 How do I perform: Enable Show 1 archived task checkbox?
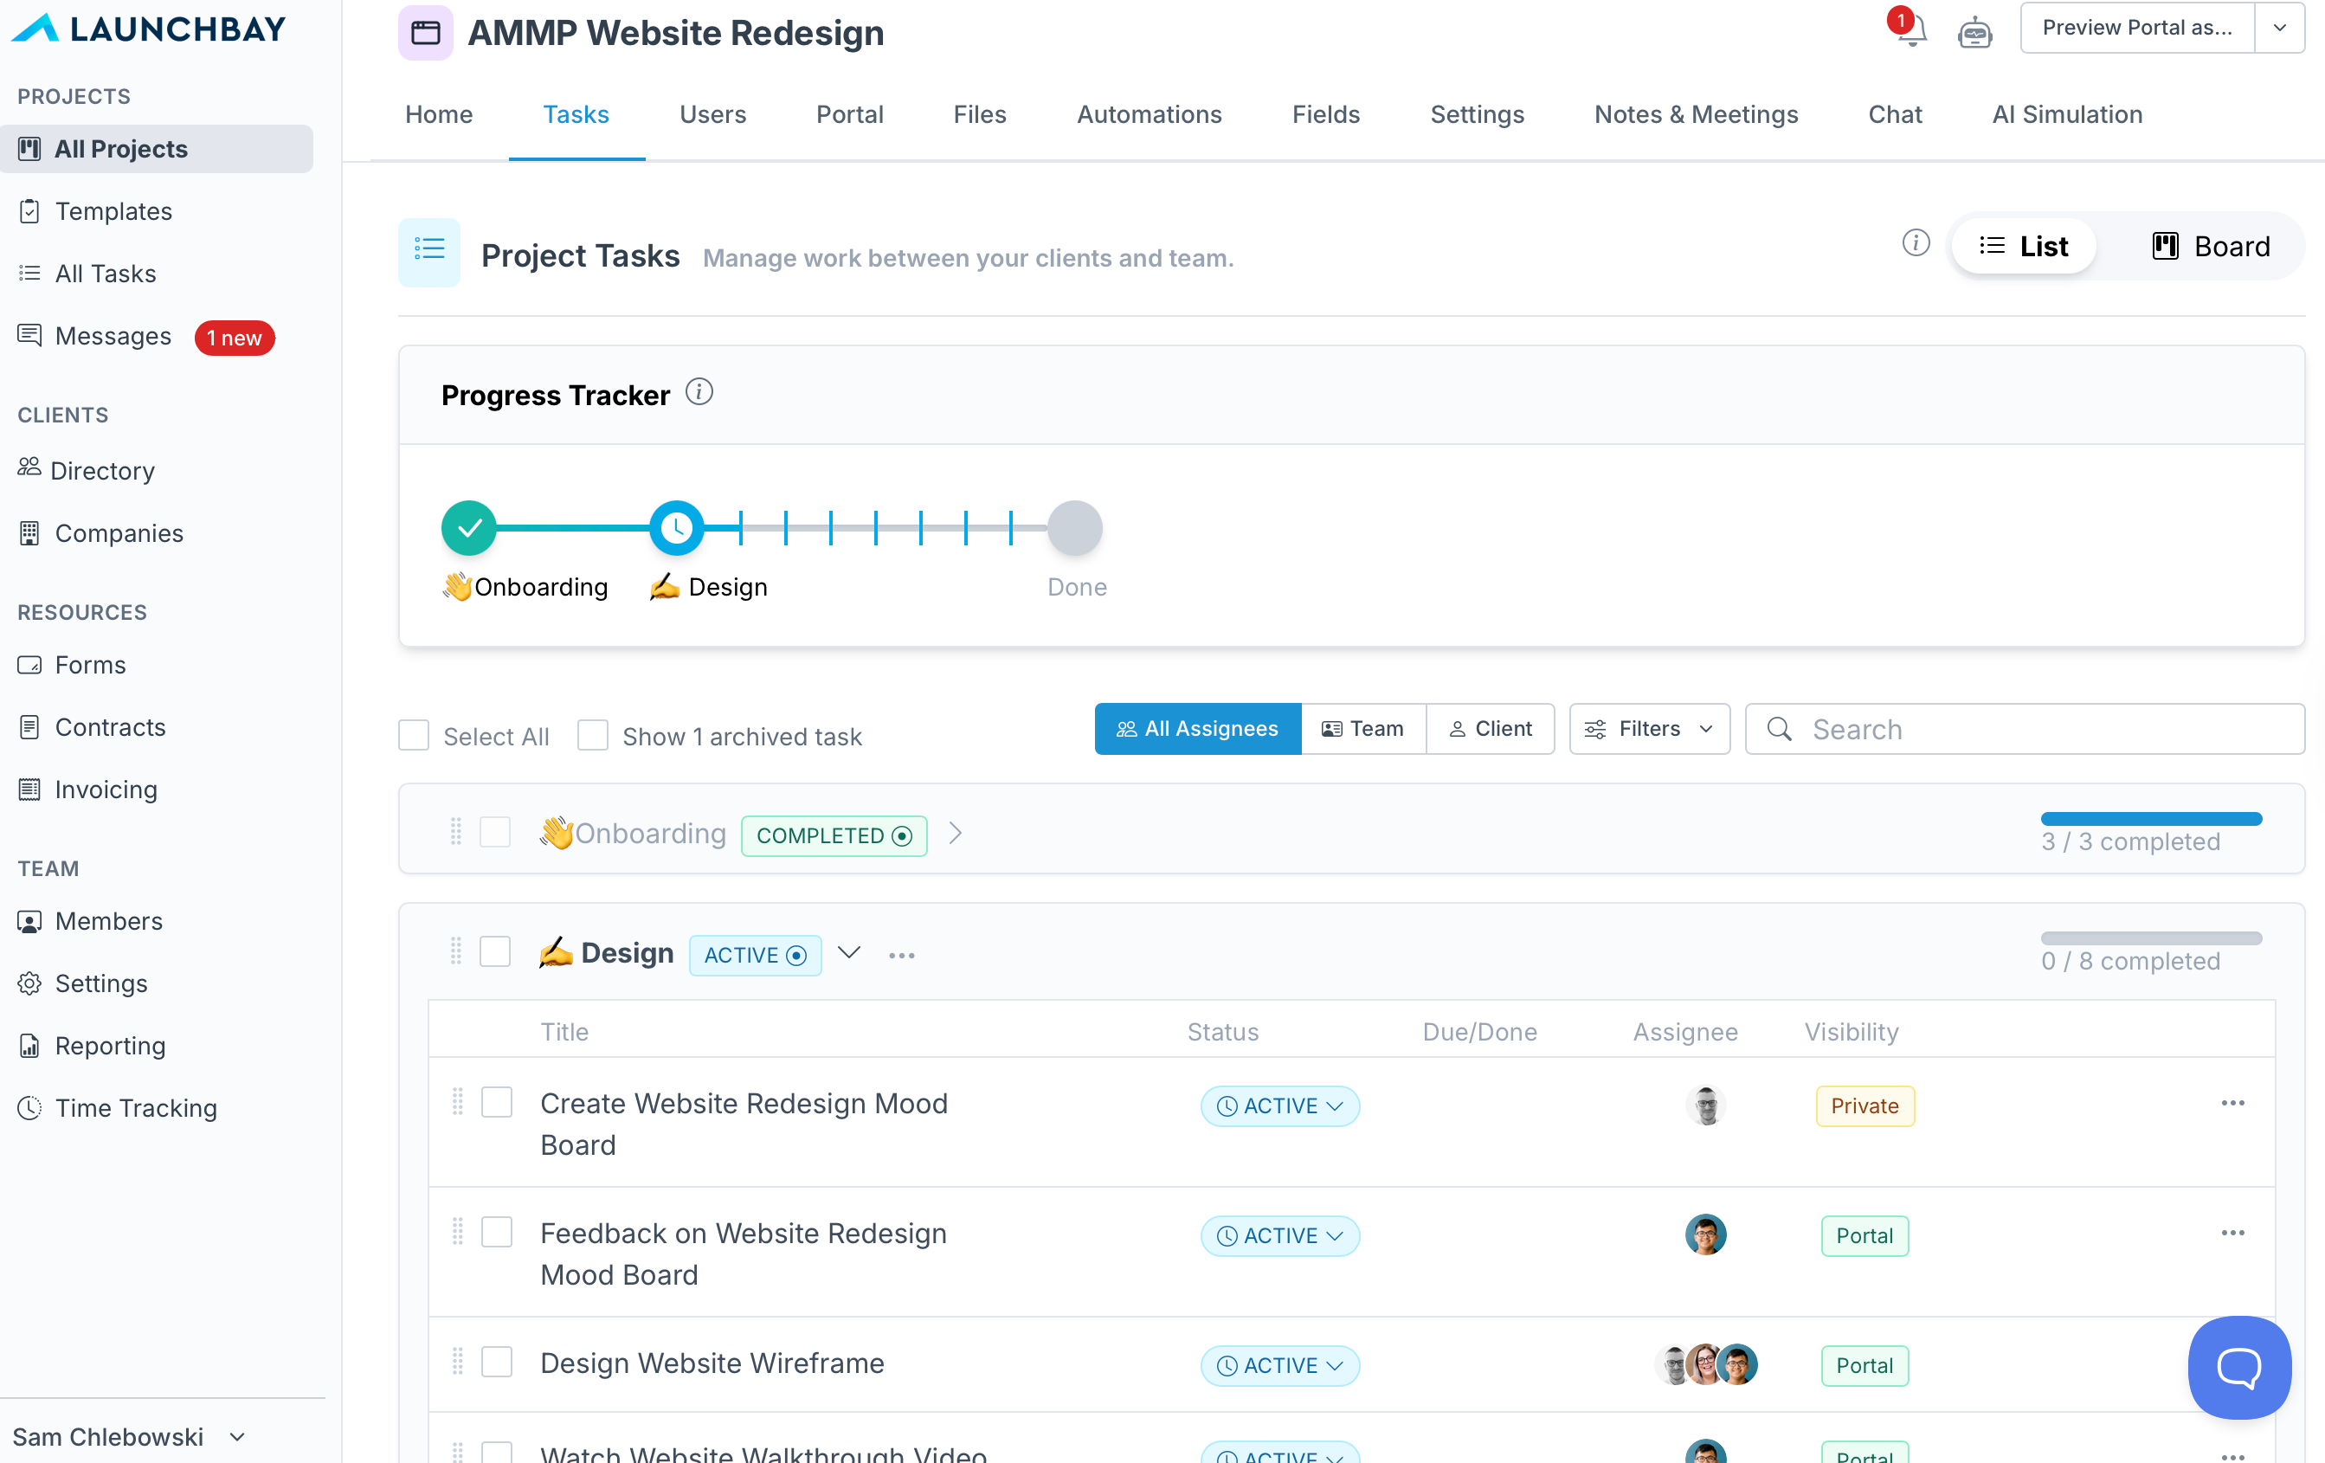(x=593, y=736)
